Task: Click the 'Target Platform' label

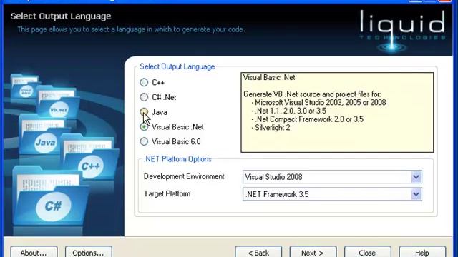Action: tap(167, 194)
